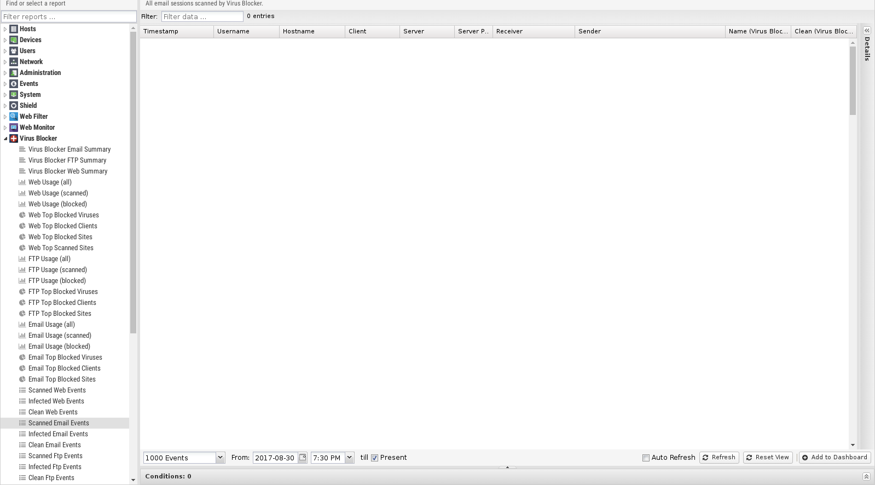Image resolution: width=875 pixels, height=485 pixels.
Task: Click the Web Monitor icon
Action: [x=14, y=128]
